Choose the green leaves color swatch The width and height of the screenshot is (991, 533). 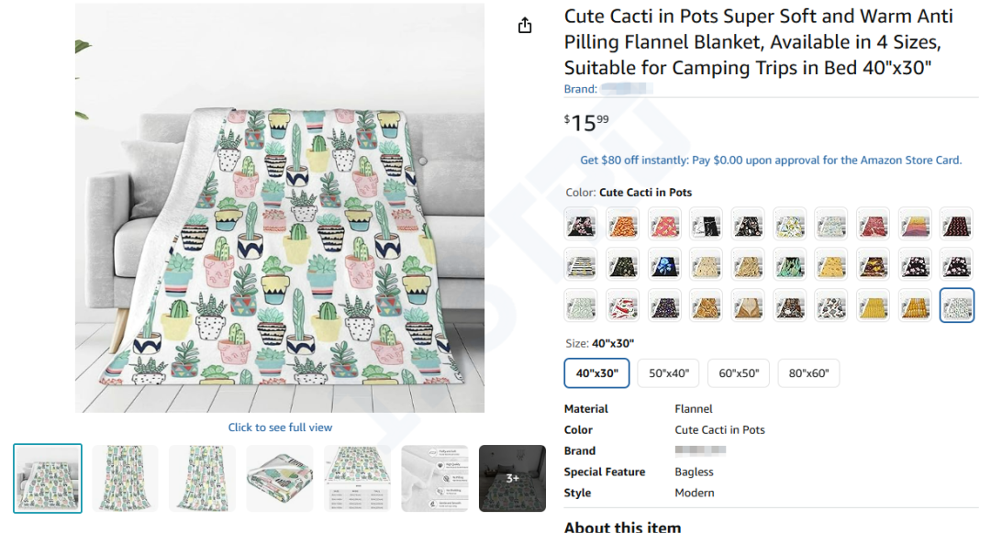790,264
